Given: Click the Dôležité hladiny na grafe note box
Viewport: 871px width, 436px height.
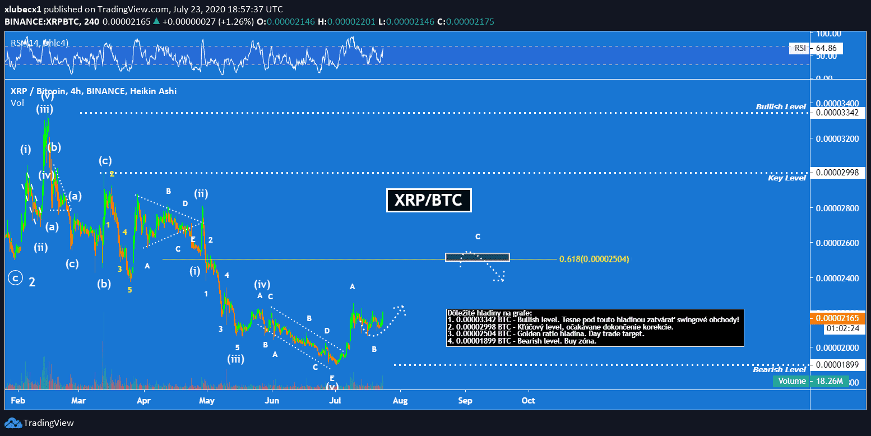Looking at the screenshot, I should pos(595,327).
